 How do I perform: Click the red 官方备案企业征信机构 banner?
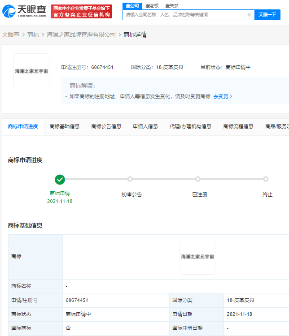(x=81, y=11)
